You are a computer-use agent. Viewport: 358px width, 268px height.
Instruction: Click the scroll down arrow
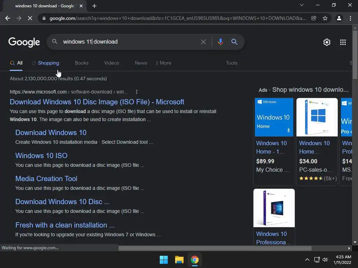click(355, 242)
